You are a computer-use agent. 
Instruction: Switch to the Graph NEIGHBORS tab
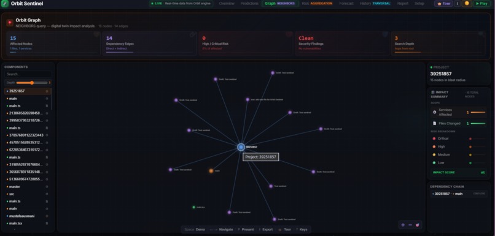click(279, 4)
